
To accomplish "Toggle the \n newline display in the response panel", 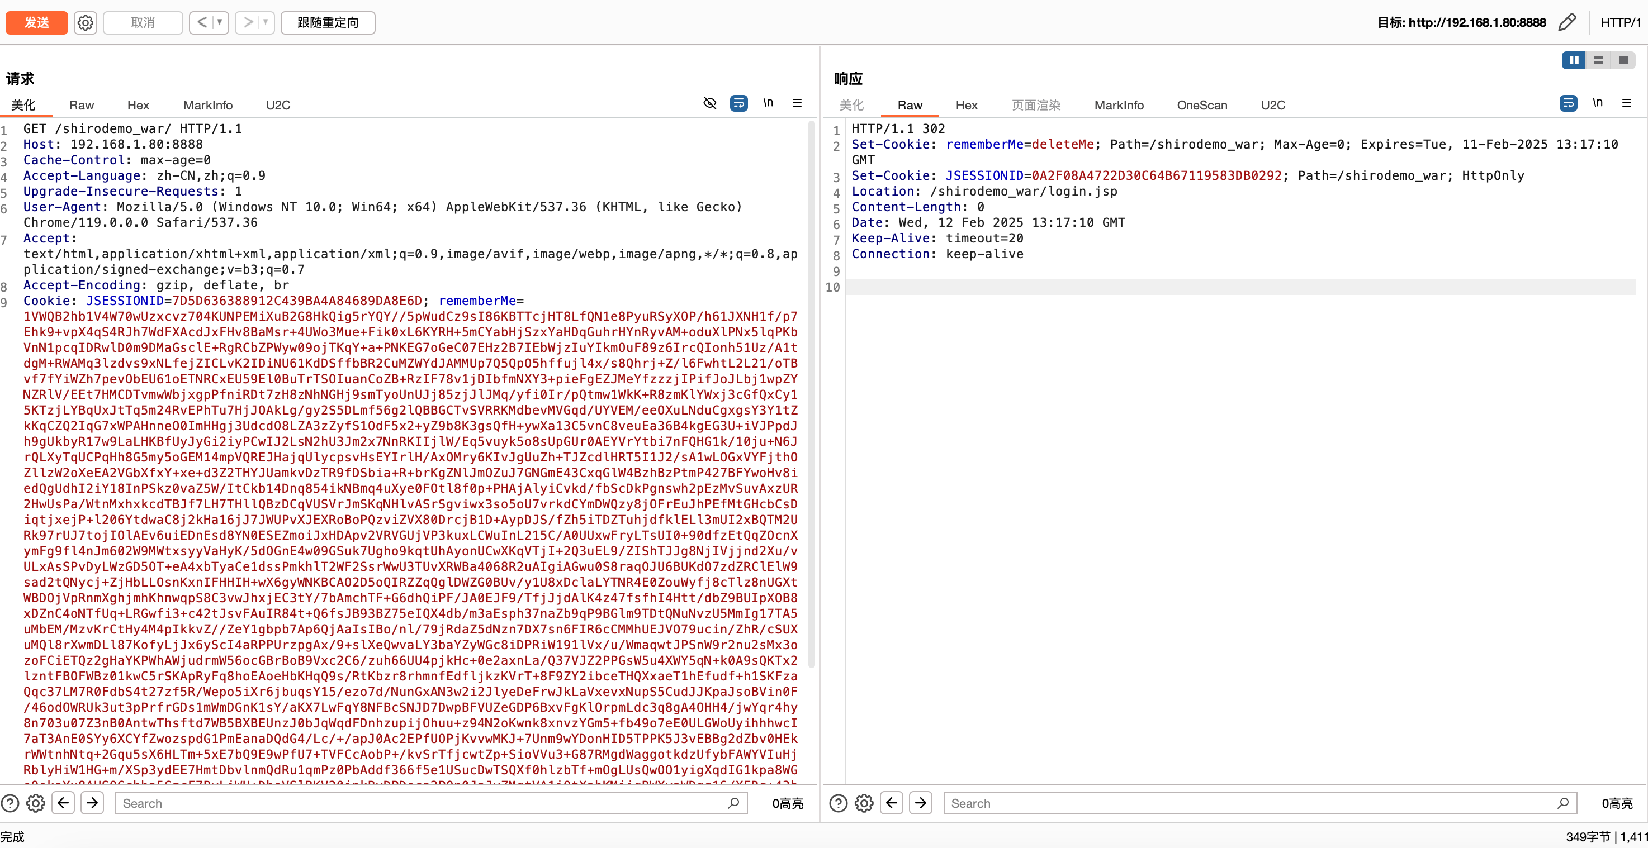I will pyautogui.click(x=1598, y=103).
